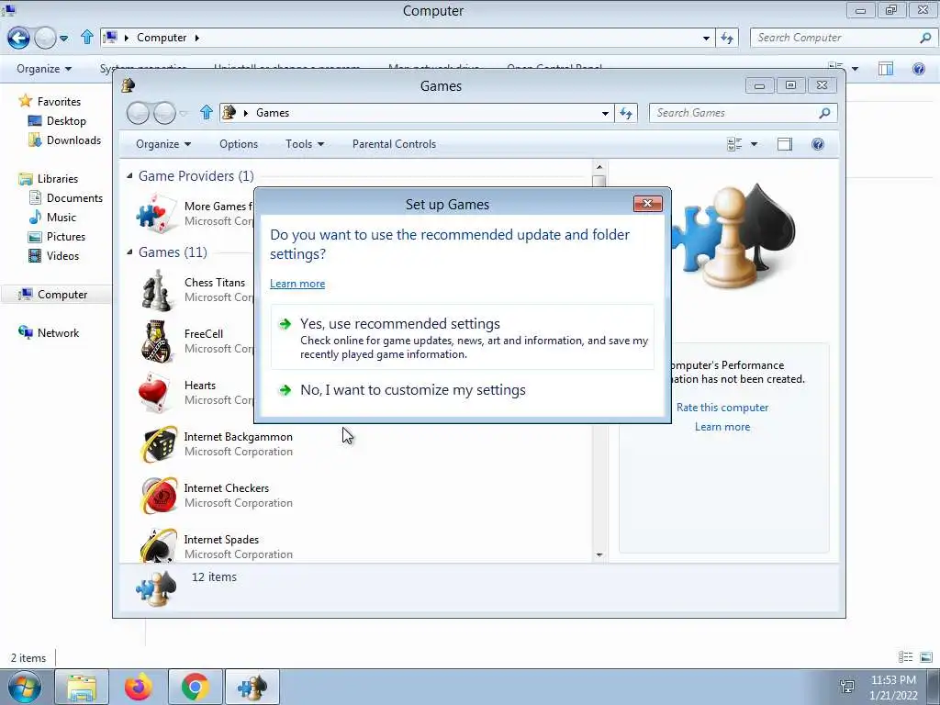Collapse the Games (11) group

[129, 252]
